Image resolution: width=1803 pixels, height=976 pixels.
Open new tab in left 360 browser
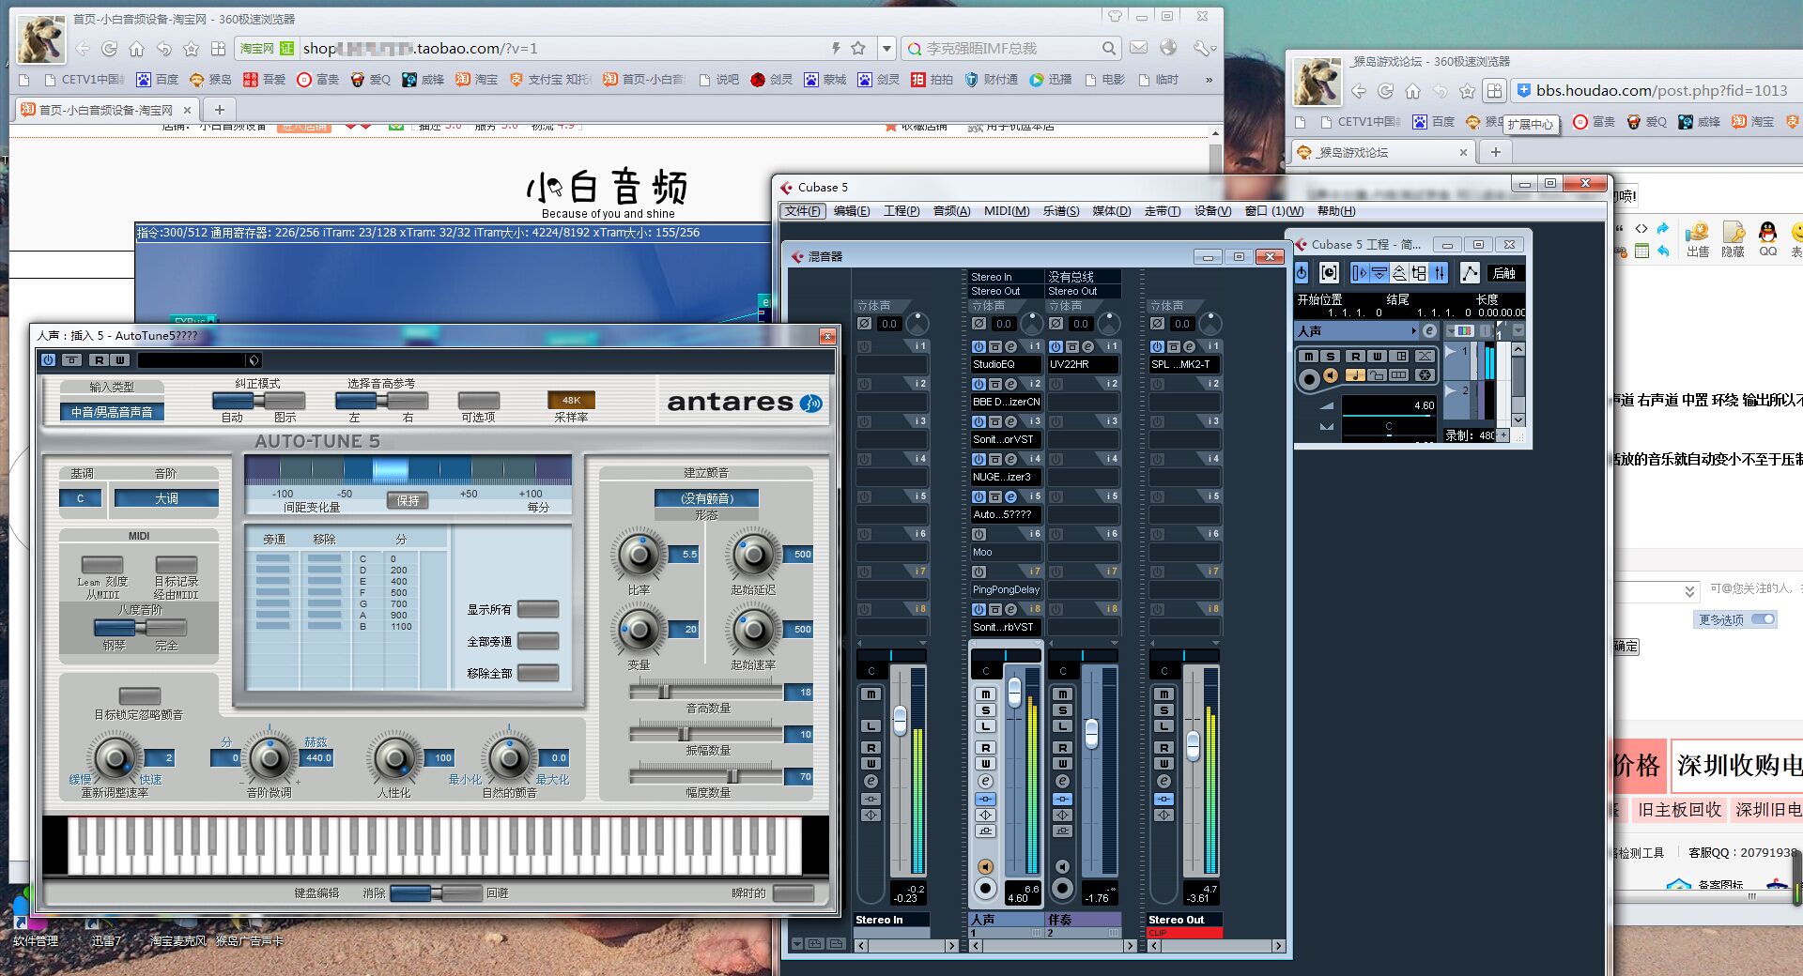click(x=219, y=110)
